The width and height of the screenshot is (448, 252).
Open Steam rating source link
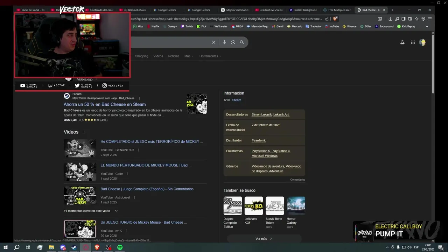coord(237,100)
